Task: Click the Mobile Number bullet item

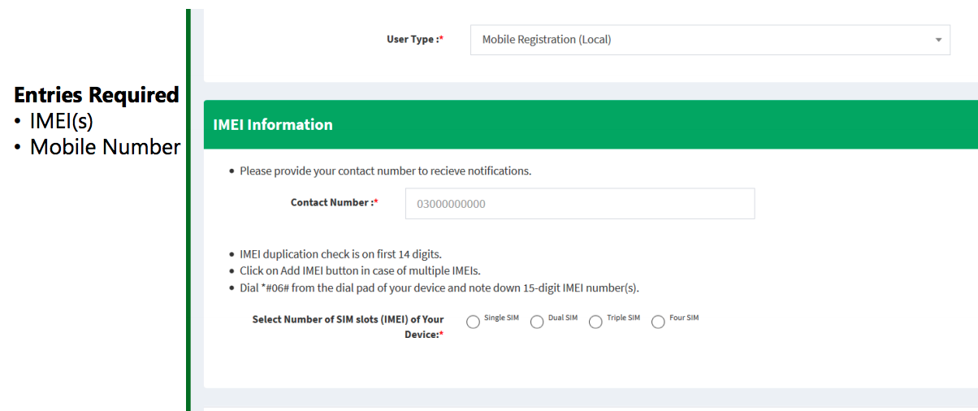Action: click(x=105, y=147)
